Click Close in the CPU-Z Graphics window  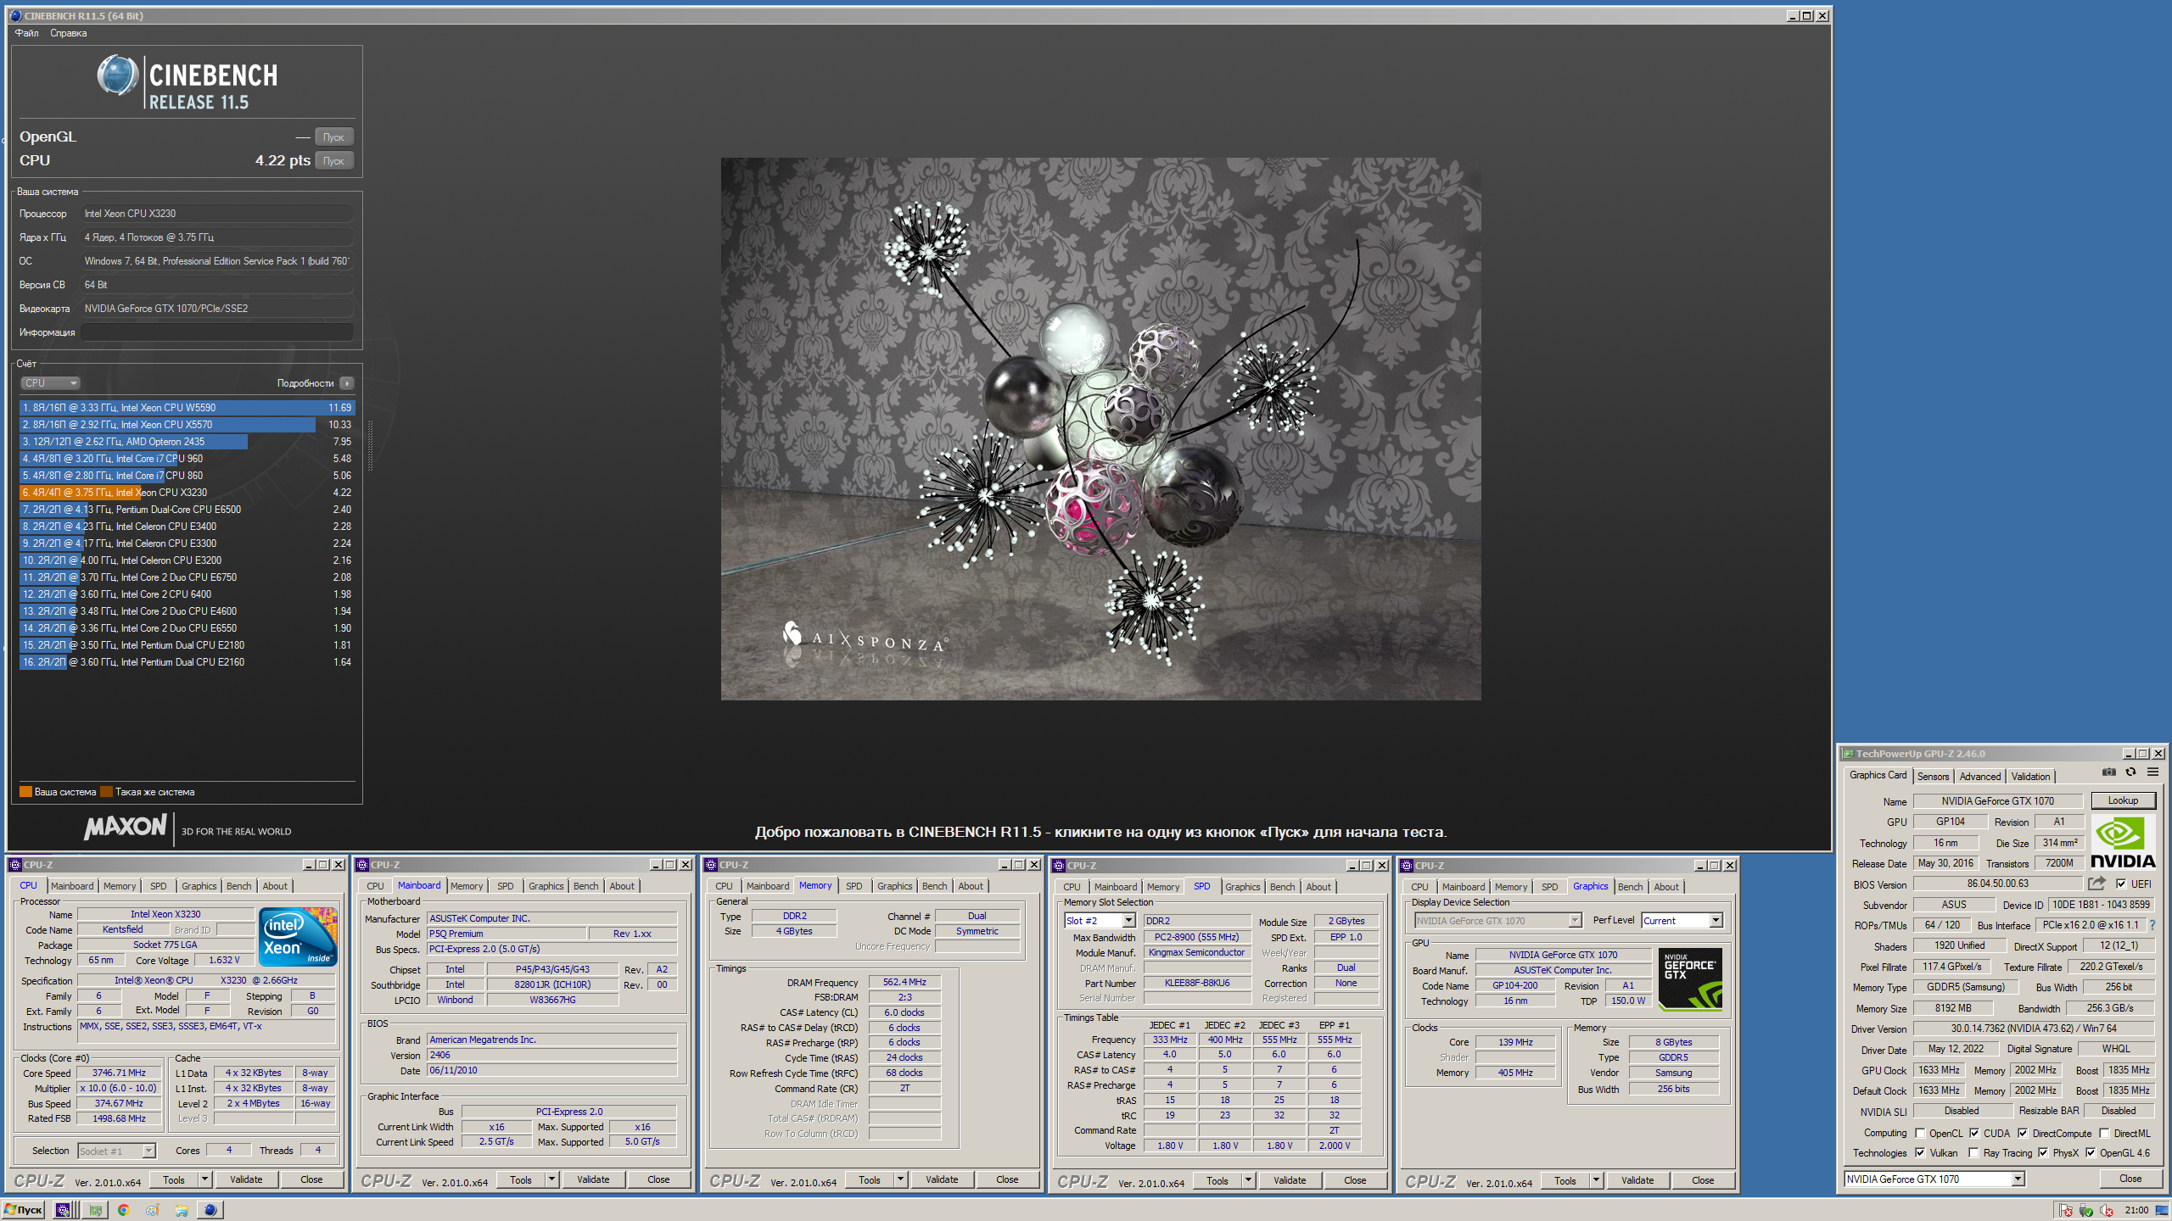tap(1702, 1180)
